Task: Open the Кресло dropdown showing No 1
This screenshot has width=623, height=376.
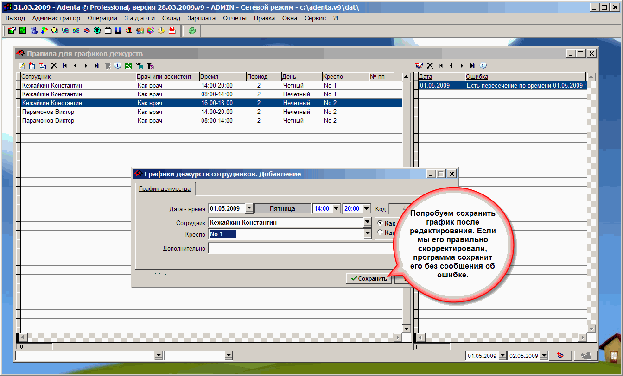Action: (x=367, y=234)
